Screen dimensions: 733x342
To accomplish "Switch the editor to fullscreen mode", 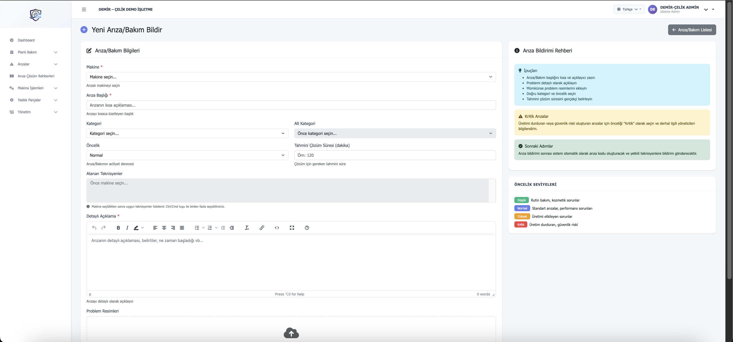I will 292,228.
